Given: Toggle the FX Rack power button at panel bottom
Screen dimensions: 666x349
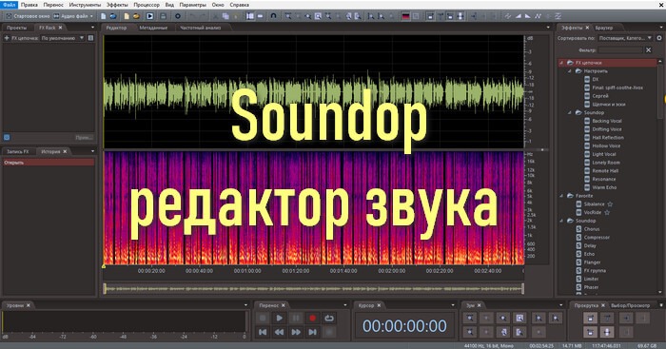Looking at the screenshot, I should point(7,137).
